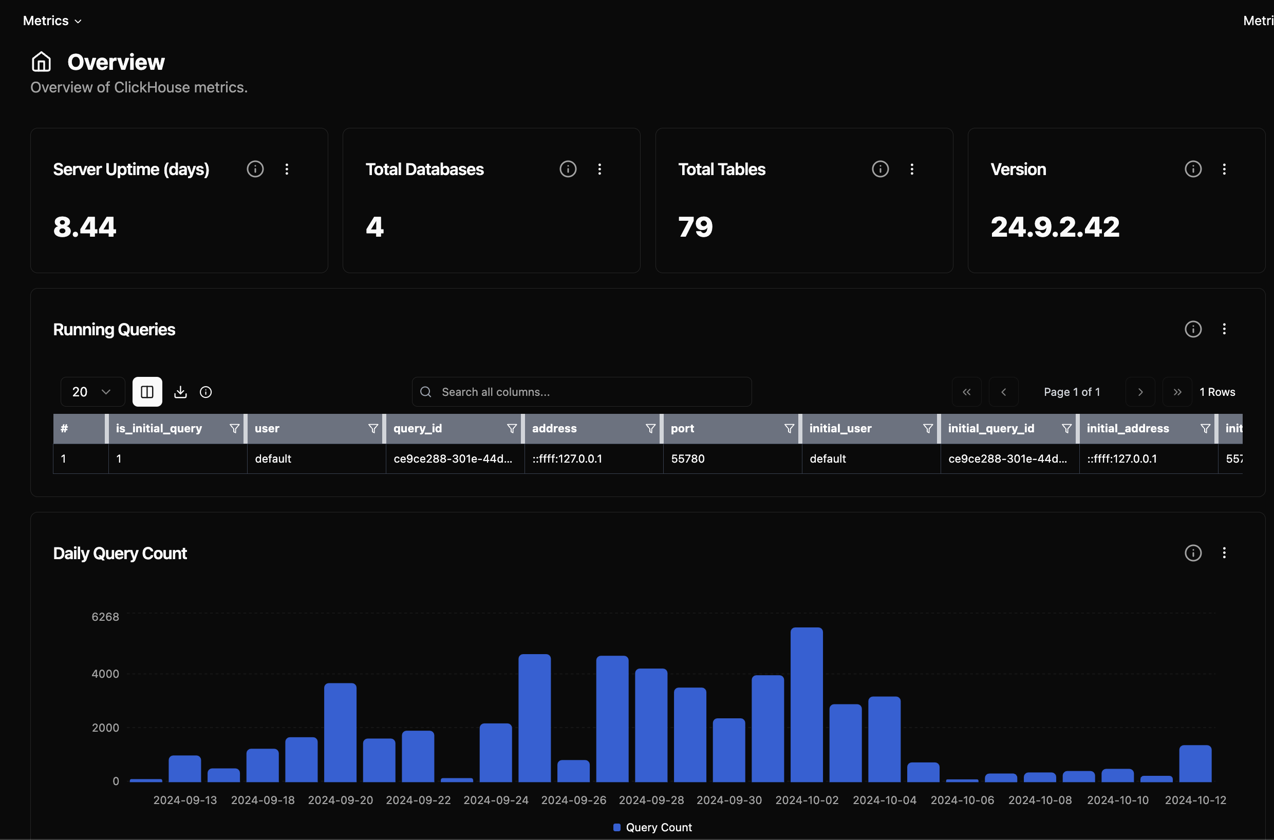Open the port column filter

tap(789, 429)
